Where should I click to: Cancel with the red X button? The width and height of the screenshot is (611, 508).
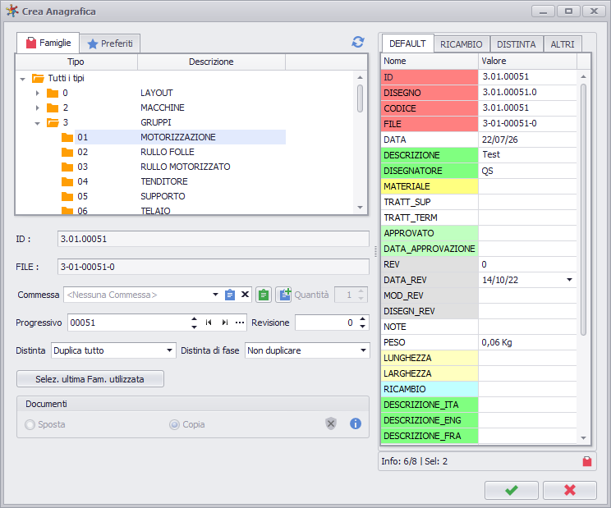click(x=570, y=490)
